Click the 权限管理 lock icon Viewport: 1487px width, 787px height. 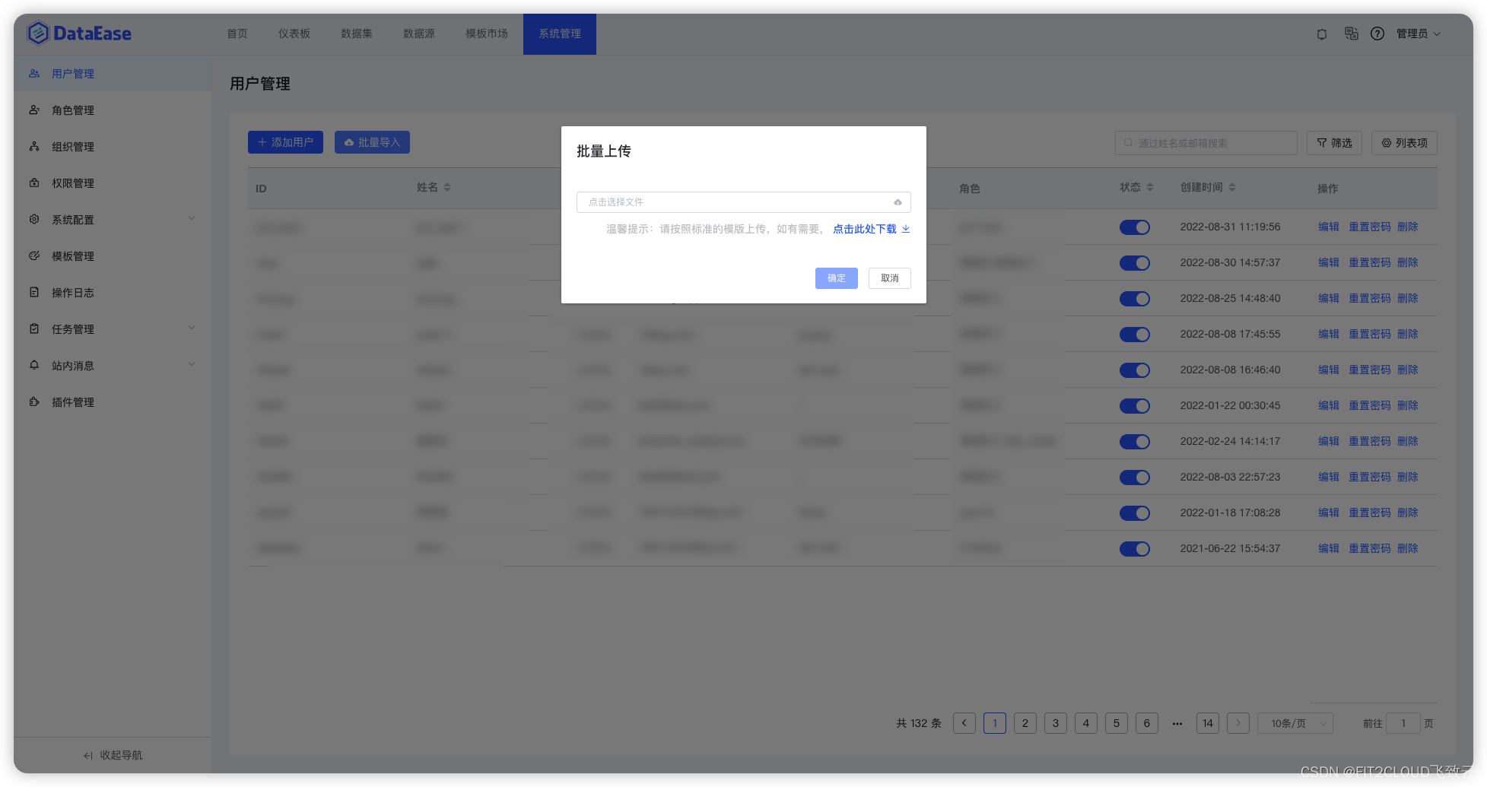click(34, 183)
